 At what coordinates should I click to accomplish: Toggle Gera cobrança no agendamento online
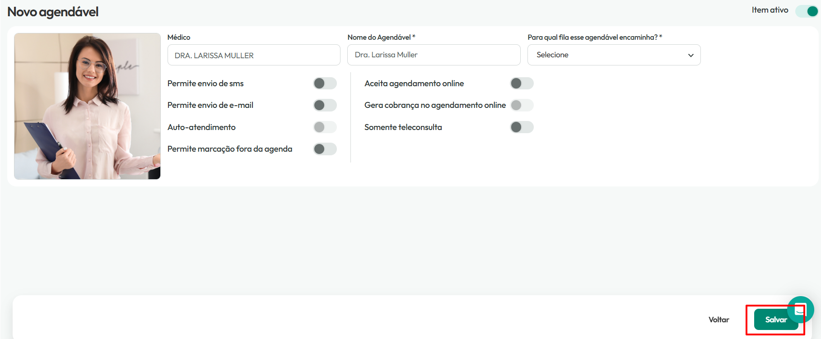(522, 105)
